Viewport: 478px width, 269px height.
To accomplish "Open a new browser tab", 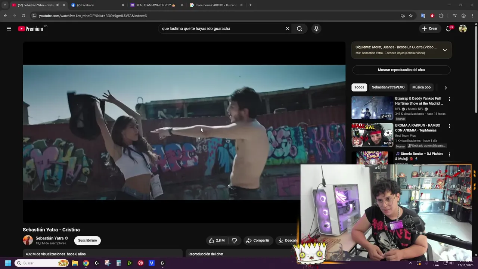I will tap(250, 5).
